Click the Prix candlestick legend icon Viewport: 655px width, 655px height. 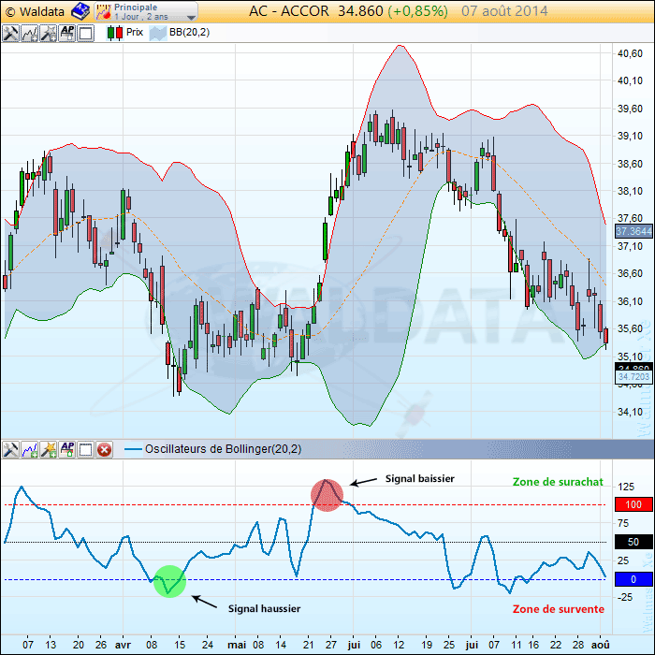coord(115,33)
